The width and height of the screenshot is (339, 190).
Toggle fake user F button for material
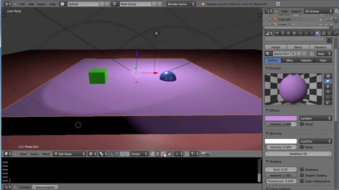point(293,54)
